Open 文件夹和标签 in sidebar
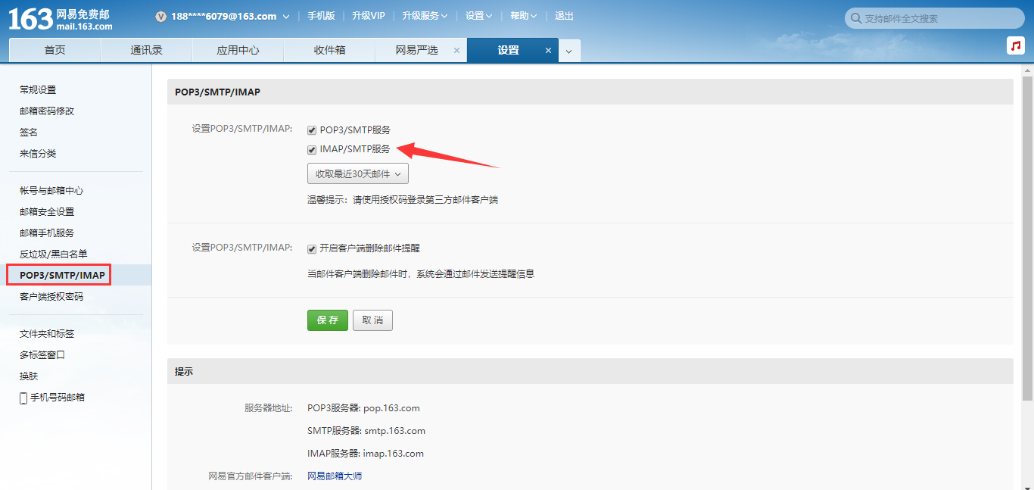This screenshot has height=490, width=1034. [x=47, y=334]
